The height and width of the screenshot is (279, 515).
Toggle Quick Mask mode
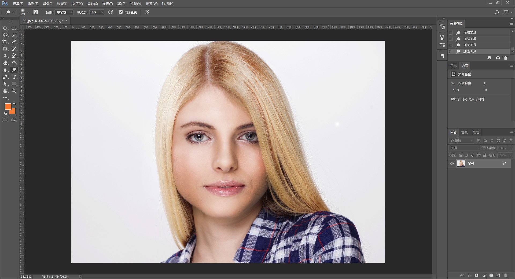point(5,120)
